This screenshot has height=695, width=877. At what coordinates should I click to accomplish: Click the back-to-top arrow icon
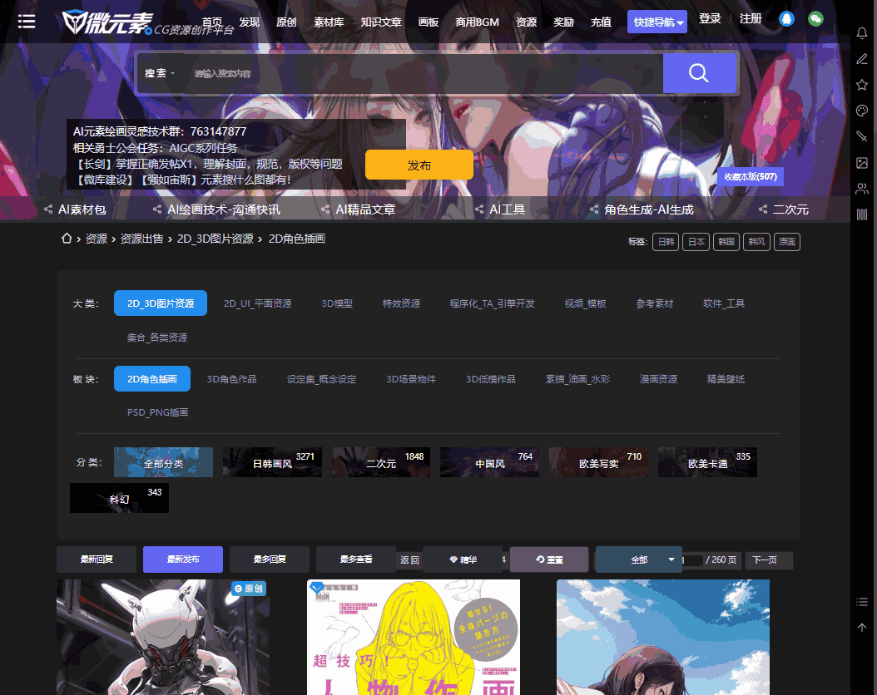[x=862, y=628]
